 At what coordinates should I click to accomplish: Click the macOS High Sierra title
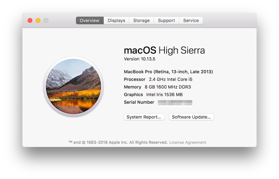point(165,50)
